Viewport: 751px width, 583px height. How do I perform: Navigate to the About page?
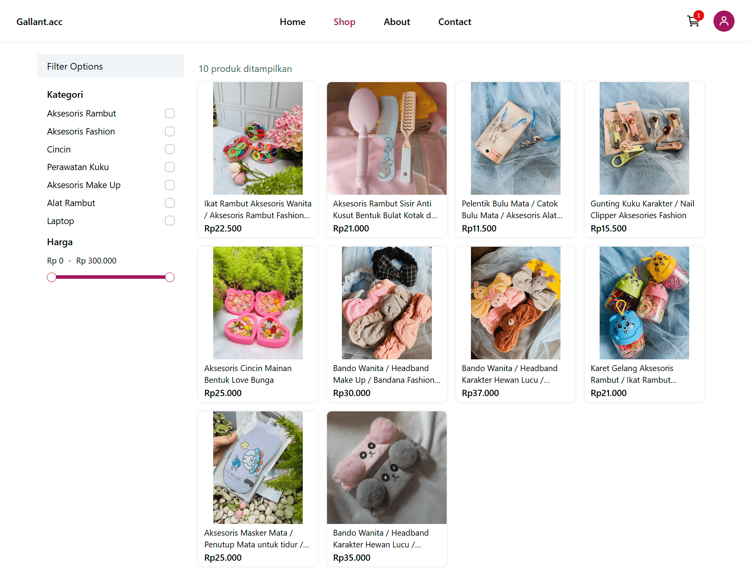(x=397, y=22)
